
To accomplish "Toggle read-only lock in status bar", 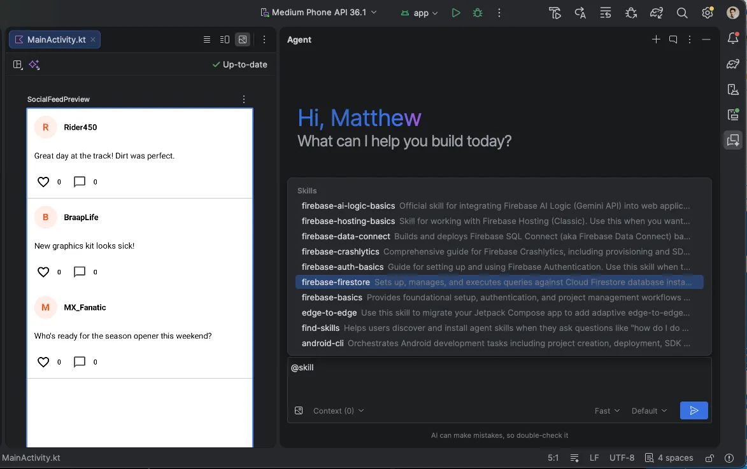I will click(709, 458).
